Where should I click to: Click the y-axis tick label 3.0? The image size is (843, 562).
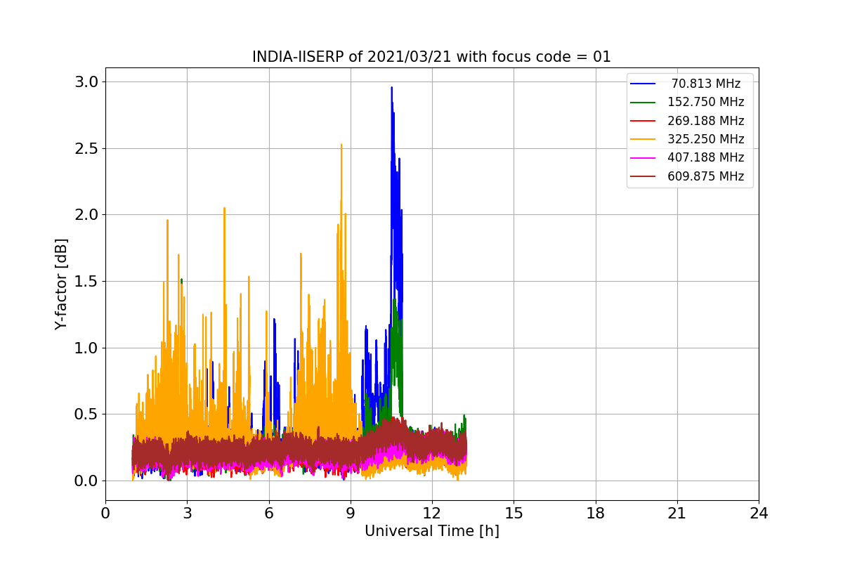[87, 81]
